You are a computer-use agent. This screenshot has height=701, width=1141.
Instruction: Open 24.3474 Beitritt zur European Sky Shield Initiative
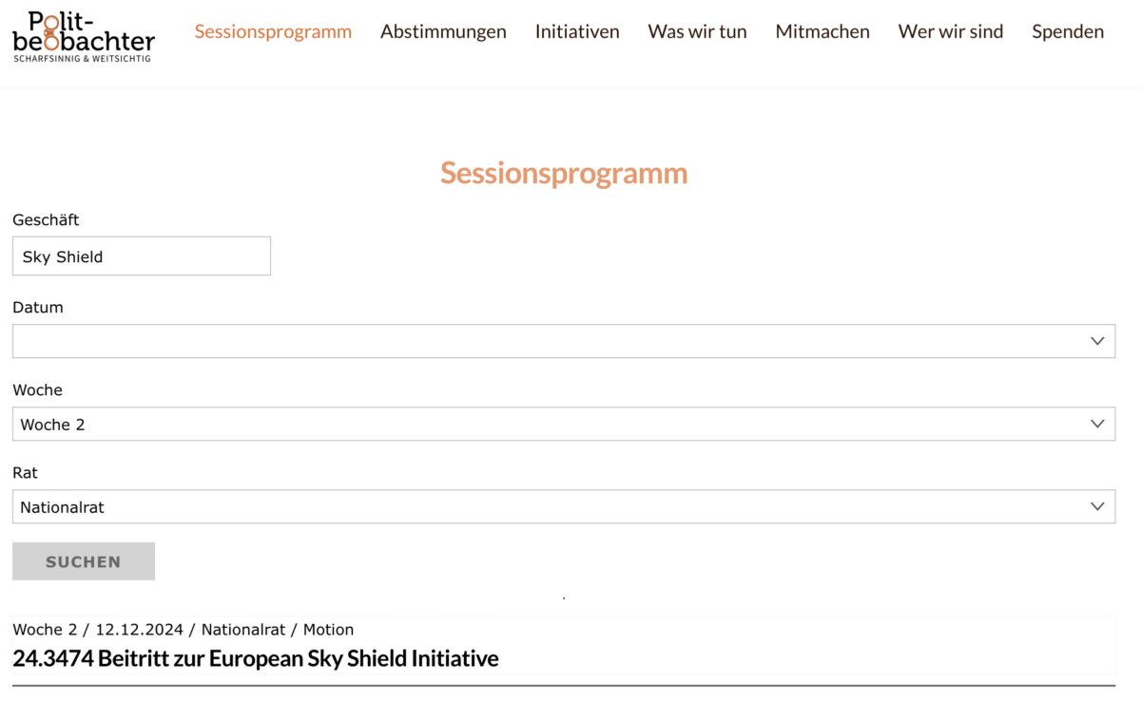256,658
